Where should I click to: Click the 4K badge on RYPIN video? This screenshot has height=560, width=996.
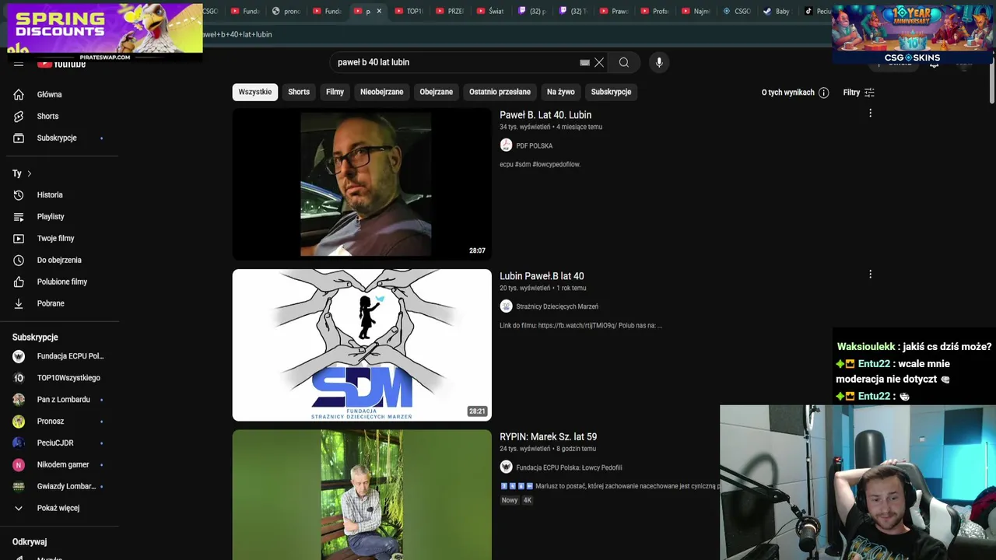coord(527,500)
